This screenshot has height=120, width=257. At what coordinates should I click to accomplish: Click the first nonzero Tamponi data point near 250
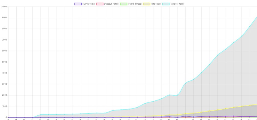click(41, 115)
